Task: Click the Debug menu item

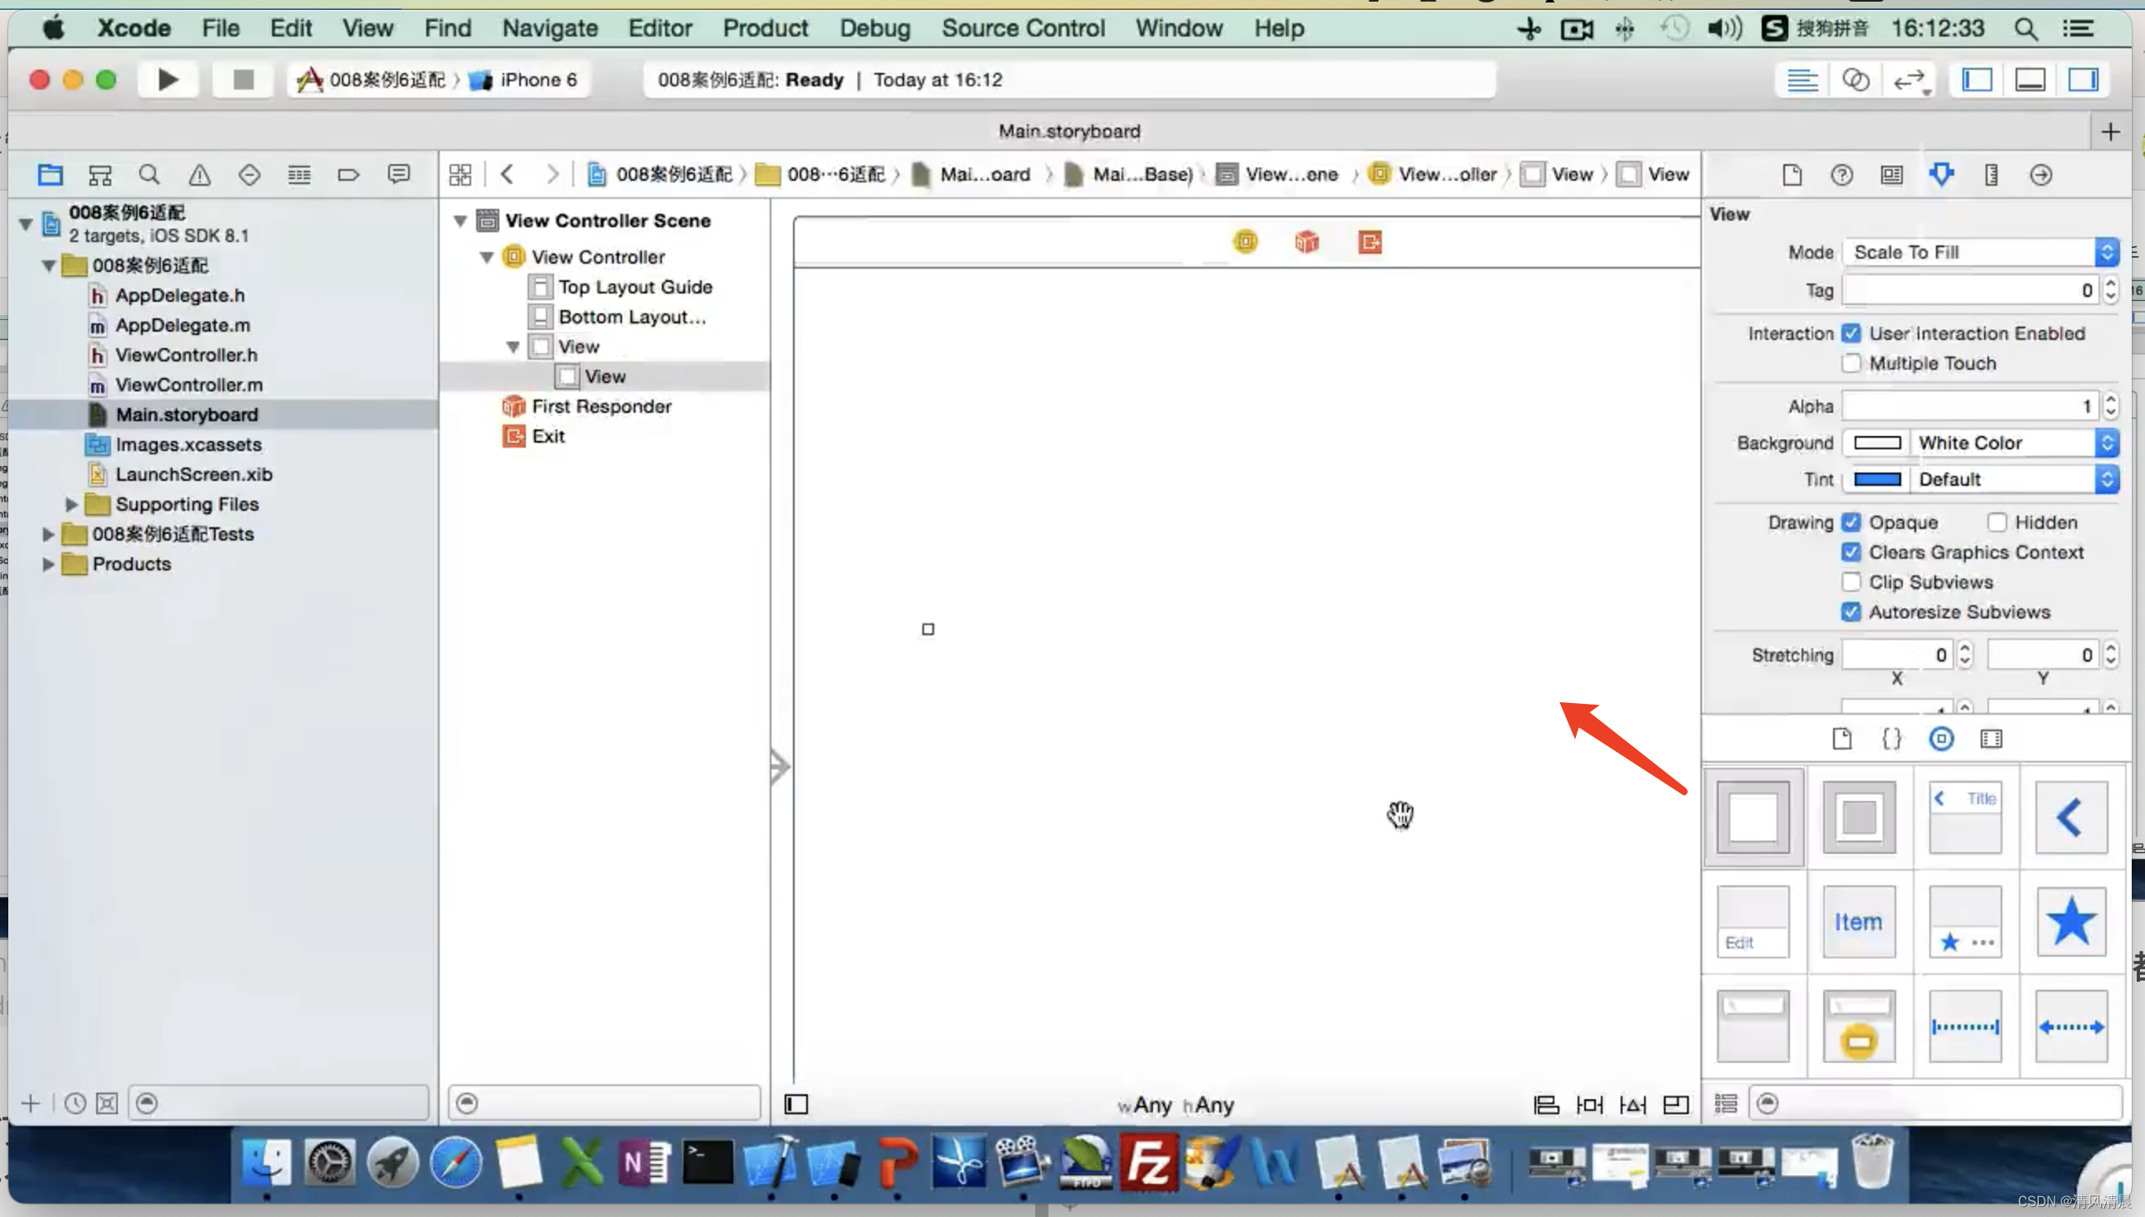Action: [x=873, y=28]
